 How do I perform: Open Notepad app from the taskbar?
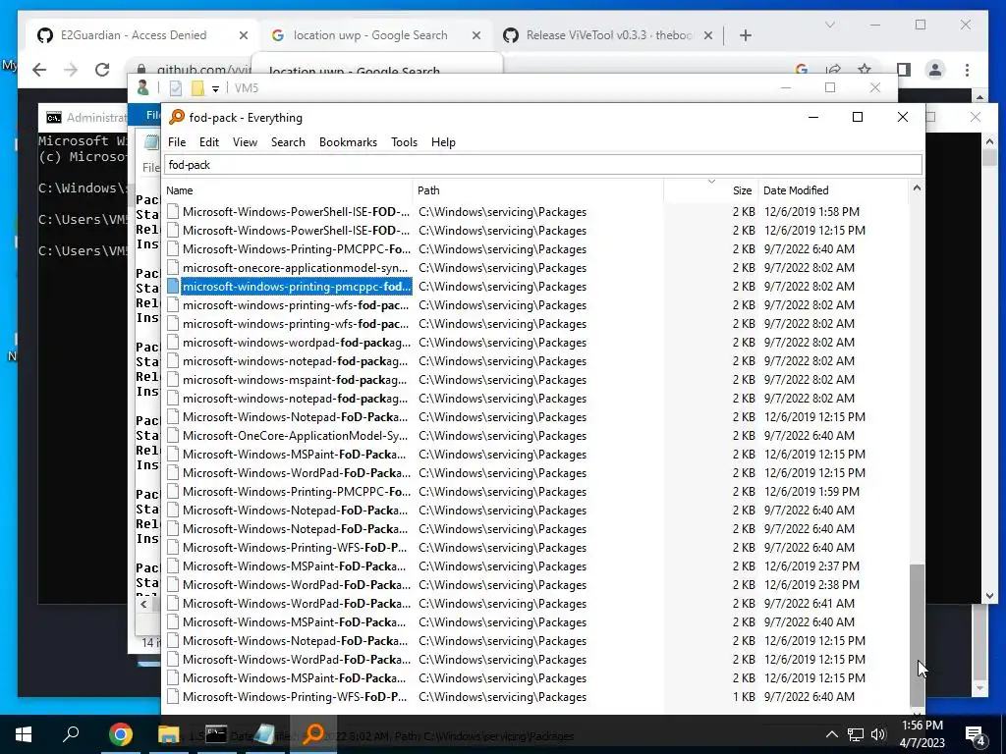(263, 734)
